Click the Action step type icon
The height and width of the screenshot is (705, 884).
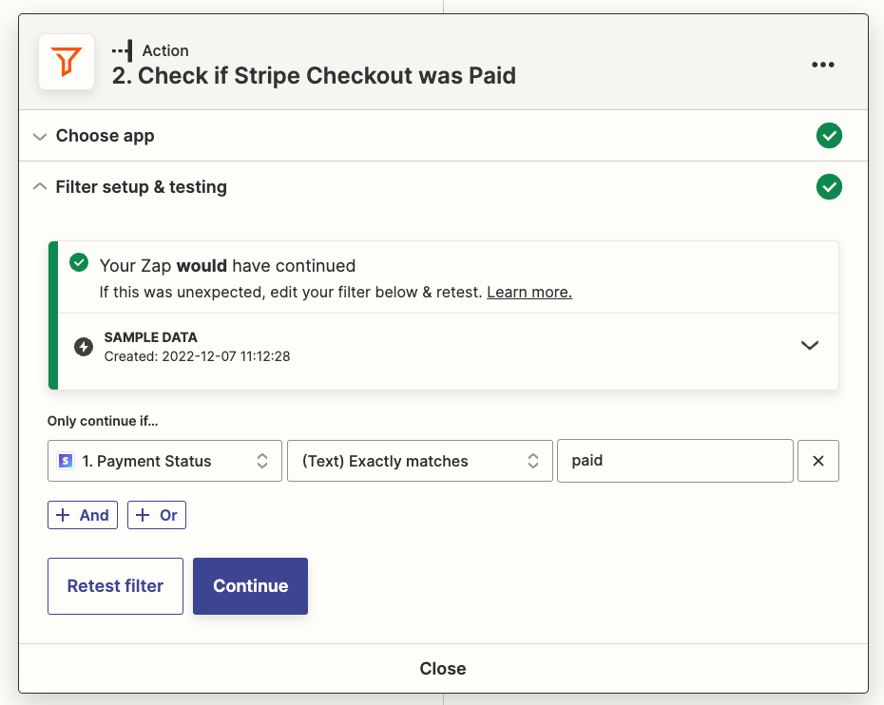(122, 50)
